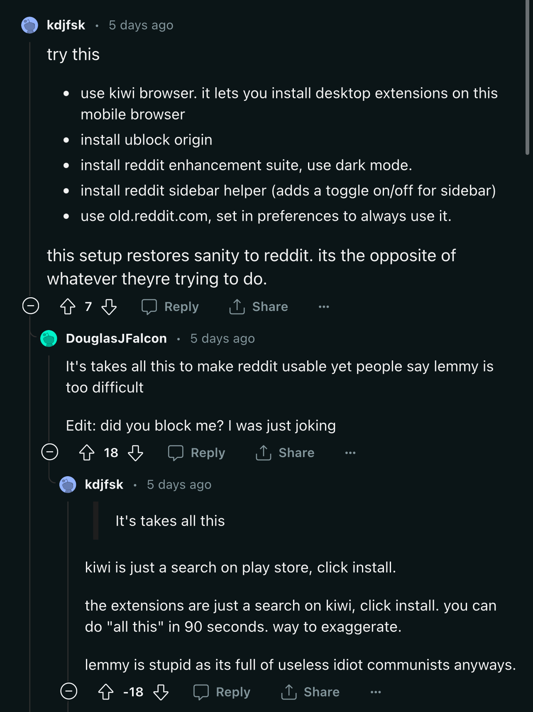
Task: Open more options on the 7-point comment
Action: [x=324, y=307]
